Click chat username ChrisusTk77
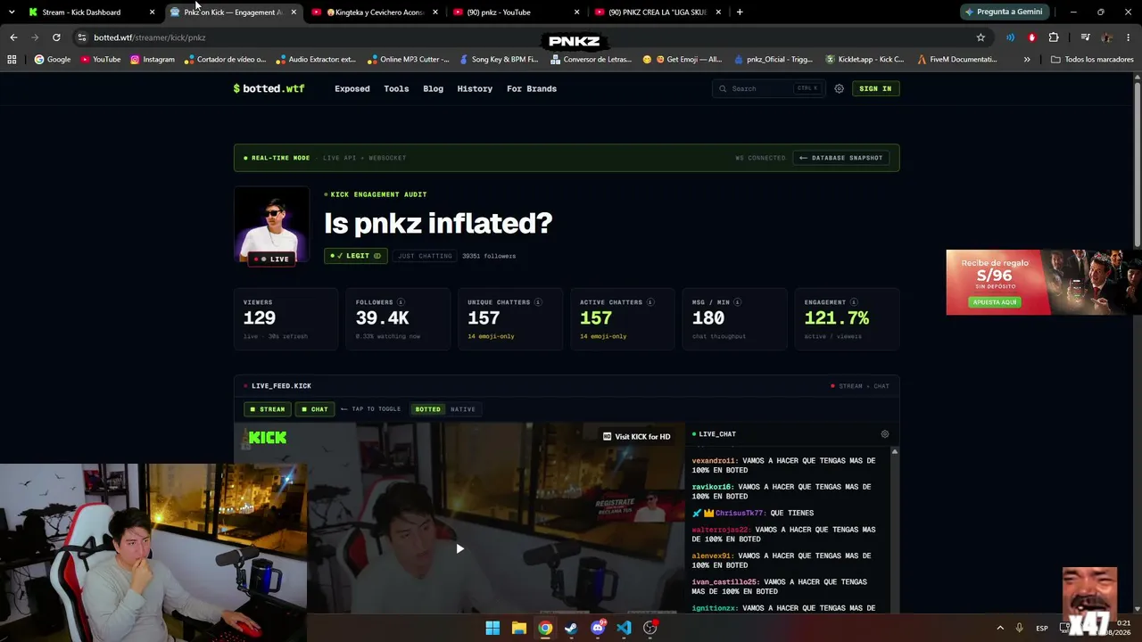Screen dimensions: 1142x642 [740, 513]
